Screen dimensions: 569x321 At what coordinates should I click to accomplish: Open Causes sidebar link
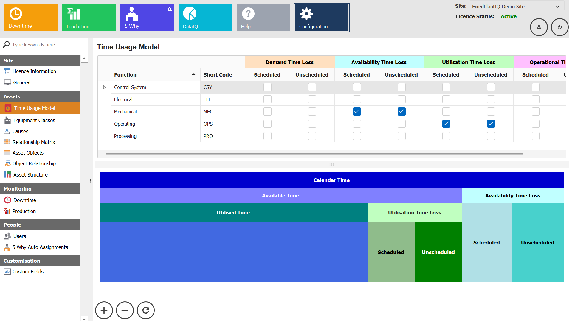tap(20, 131)
